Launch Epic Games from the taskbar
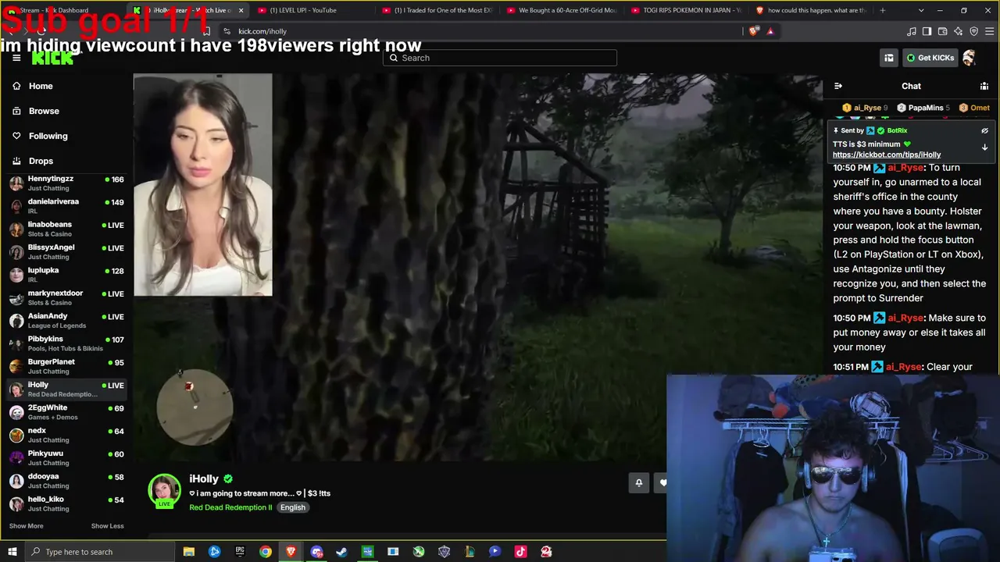 pyautogui.click(x=240, y=552)
